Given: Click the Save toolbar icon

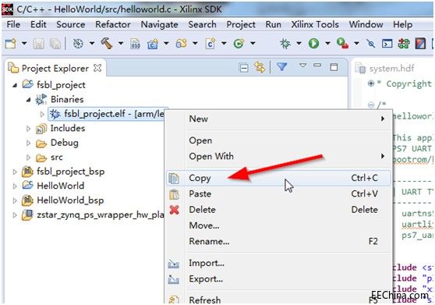Looking at the screenshot, I should pyautogui.click(x=38, y=44).
